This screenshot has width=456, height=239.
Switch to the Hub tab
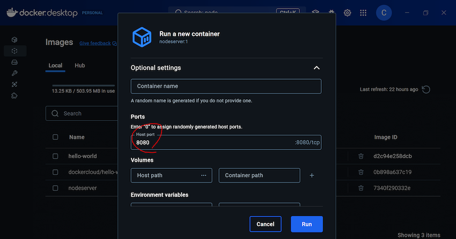click(x=80, y=65)
